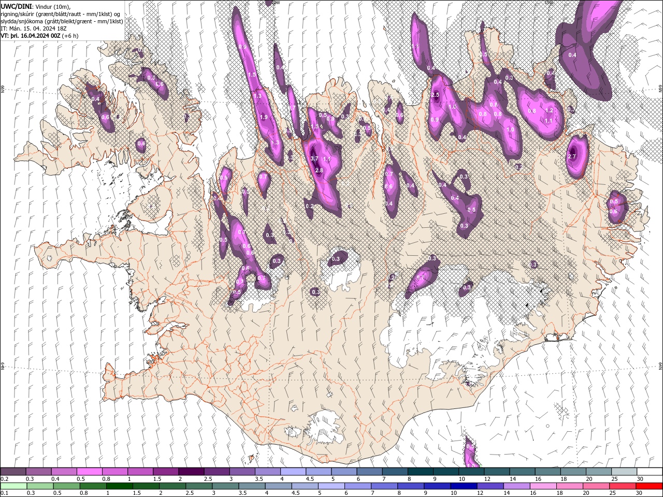Click the 2.7 snowfall value in the east

coord(572,156)
